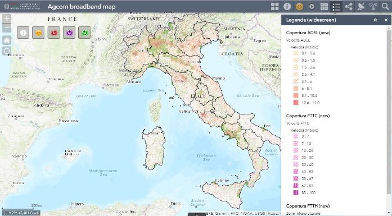
Task: Toggle the green power button on map
Action: click(x=84, y=33)
